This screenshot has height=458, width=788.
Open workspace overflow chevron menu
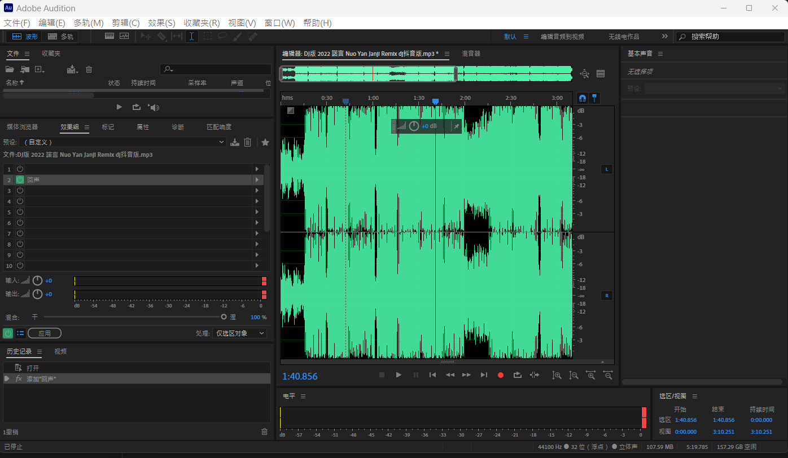pyautogui.click(x=664, y=36)
